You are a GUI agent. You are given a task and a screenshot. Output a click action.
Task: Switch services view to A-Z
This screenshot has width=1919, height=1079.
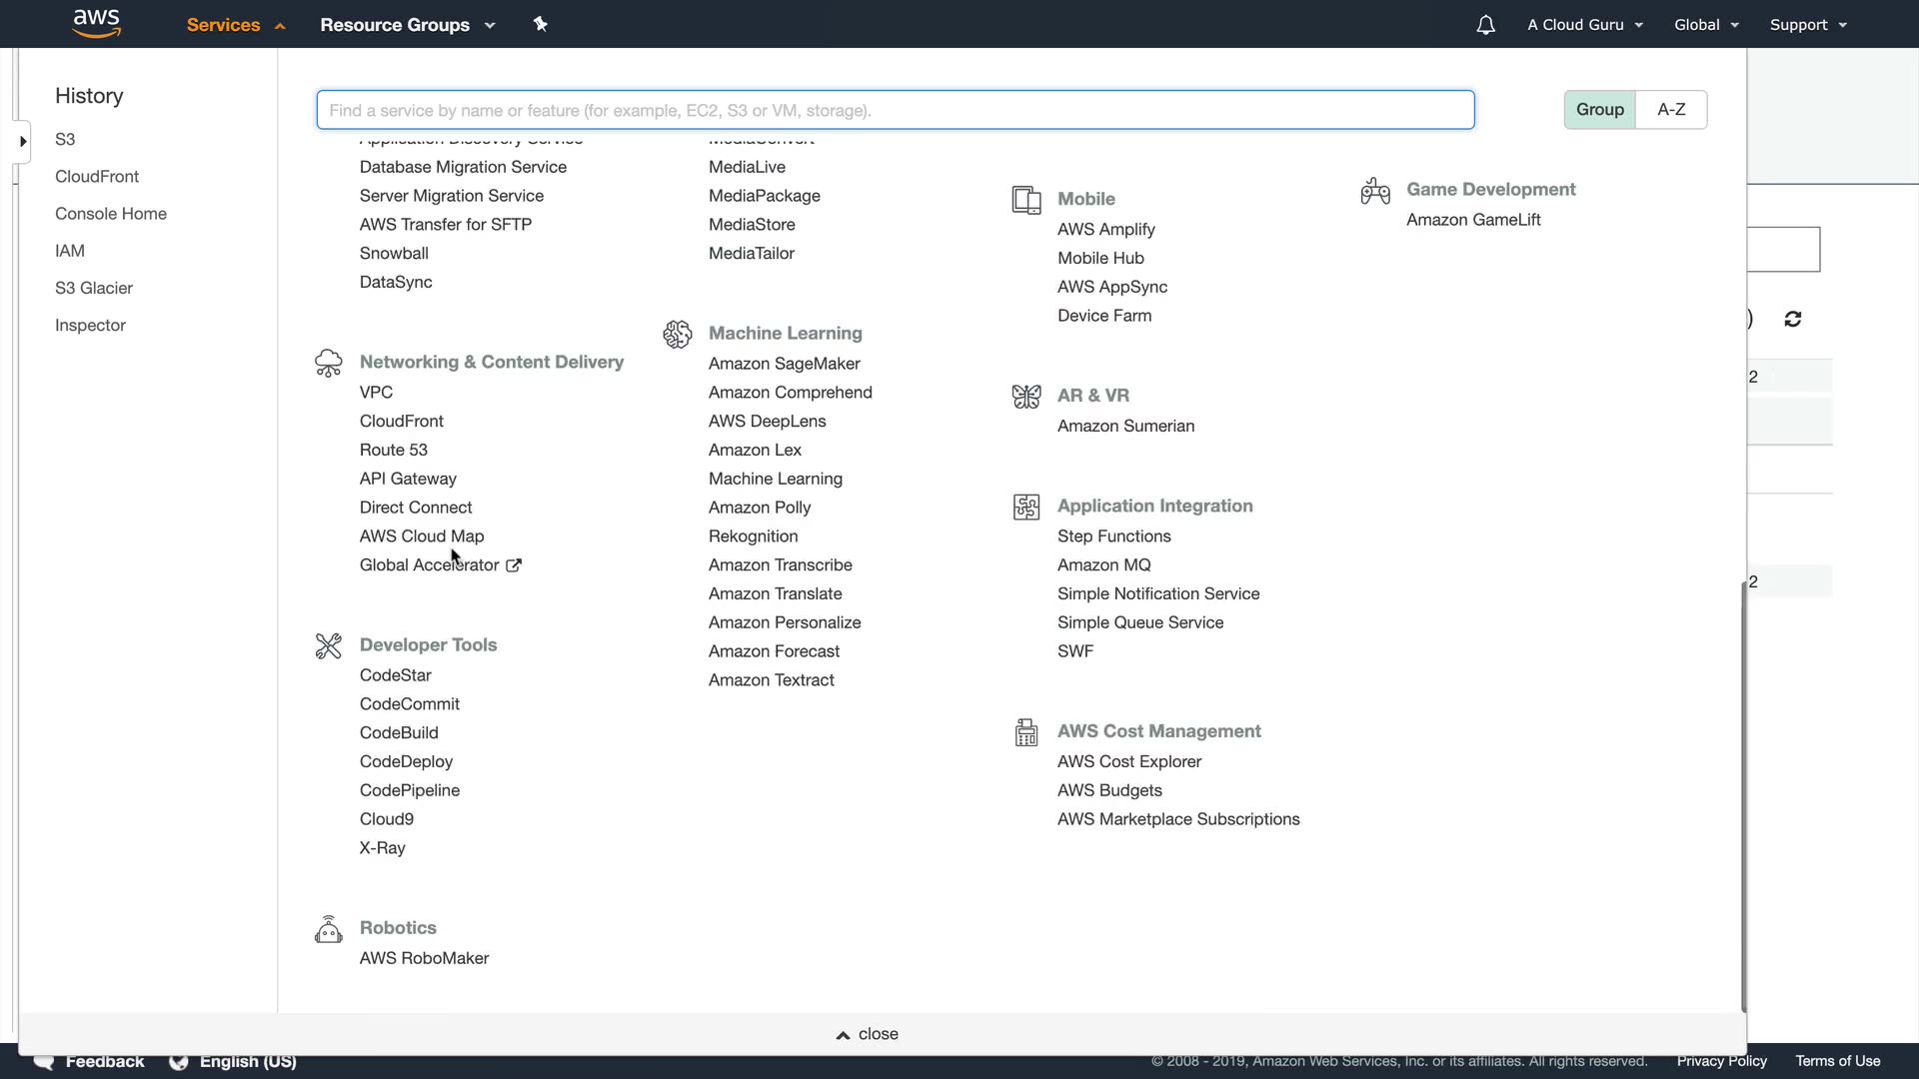[1671, 110]
